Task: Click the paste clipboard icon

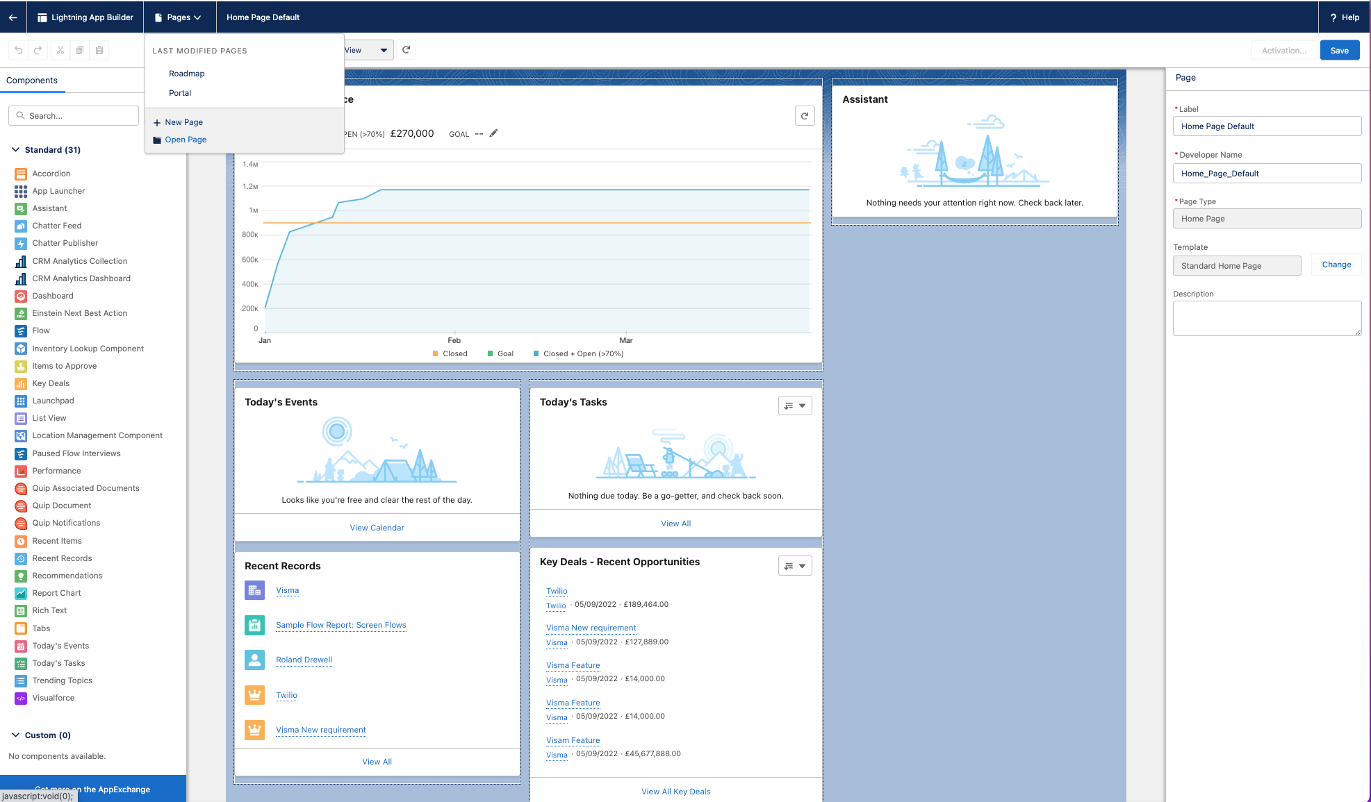Action: 99,50
